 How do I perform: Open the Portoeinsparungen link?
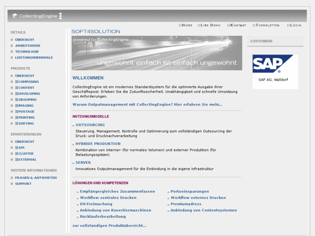(x=190, y=191)
